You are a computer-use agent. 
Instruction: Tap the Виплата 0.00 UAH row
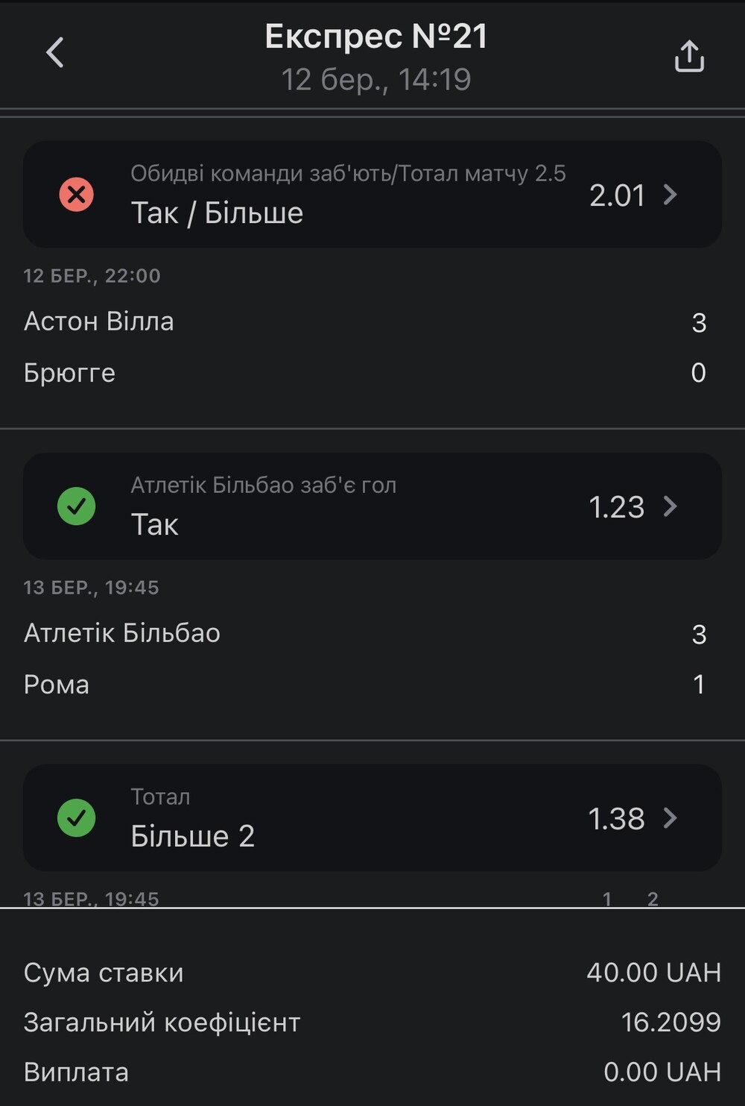(x=372, y=1072)
